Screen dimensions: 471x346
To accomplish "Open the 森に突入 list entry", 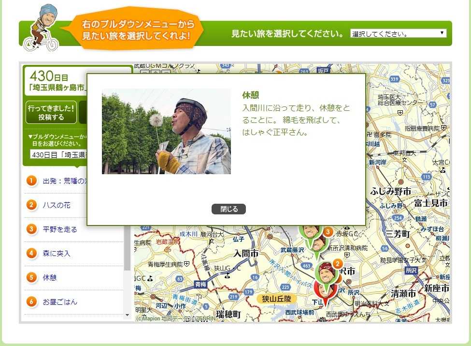I will point(57,254).
